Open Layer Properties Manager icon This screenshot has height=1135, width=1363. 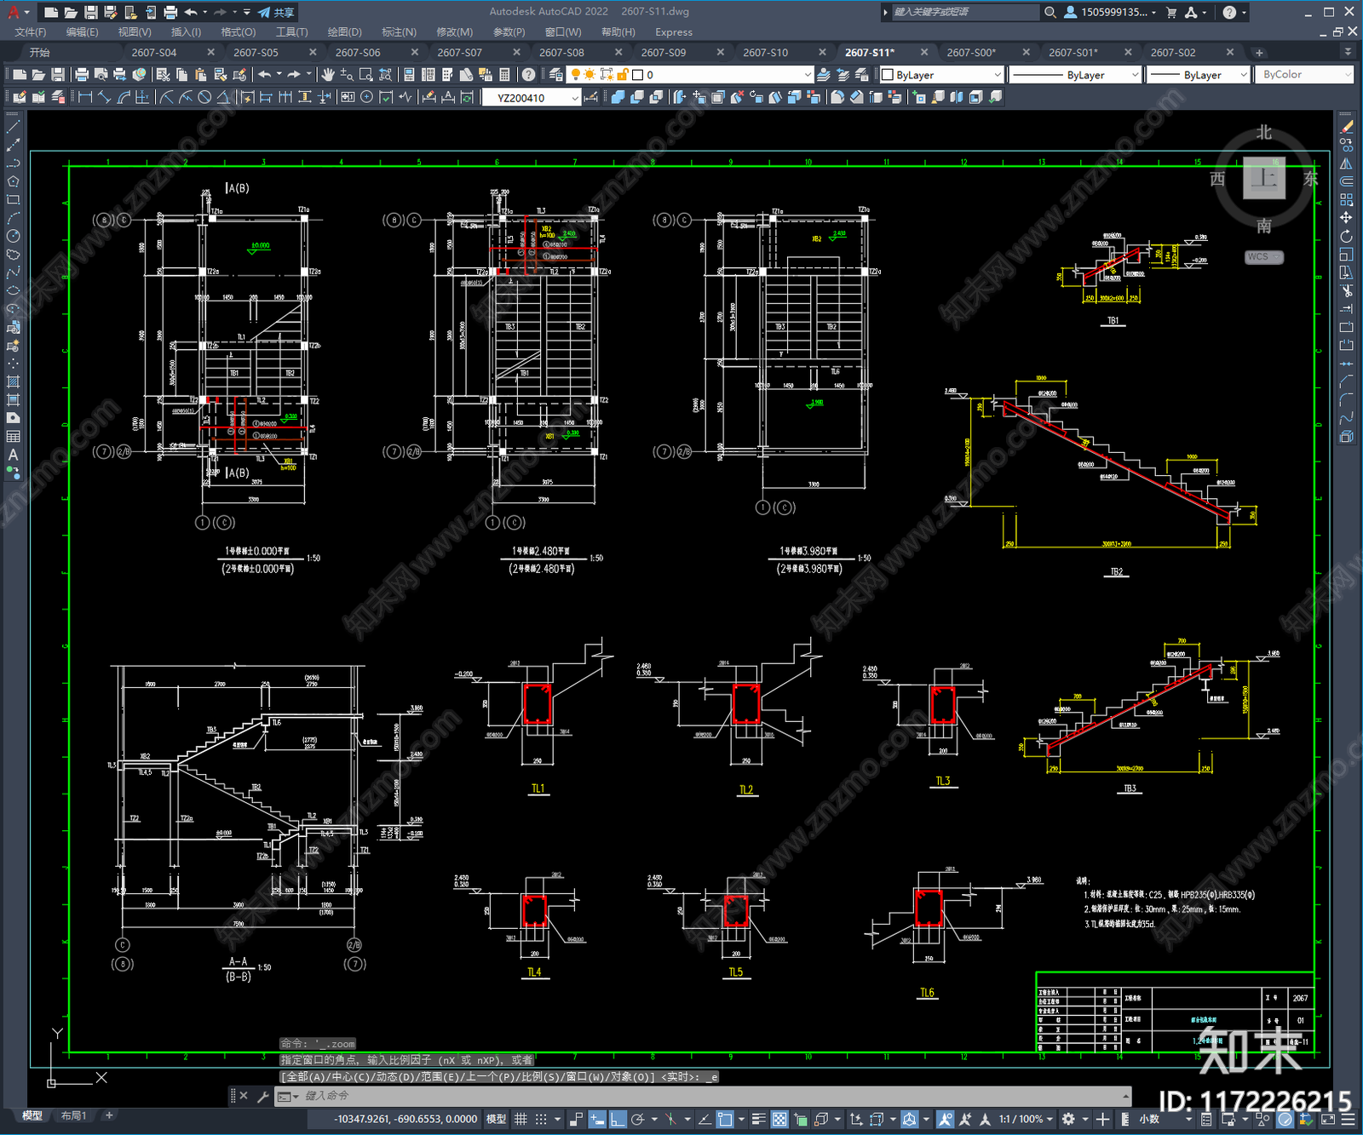coord(556,75)
